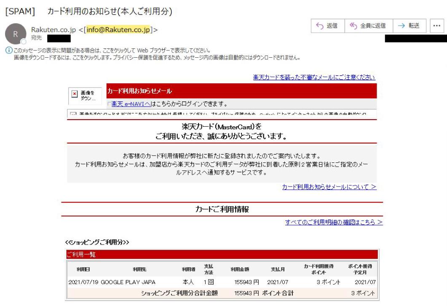Screen dimensions: 447x306
Task: Click the GOOGLE PLAY JAPA merchant cell
Action: 128,282
